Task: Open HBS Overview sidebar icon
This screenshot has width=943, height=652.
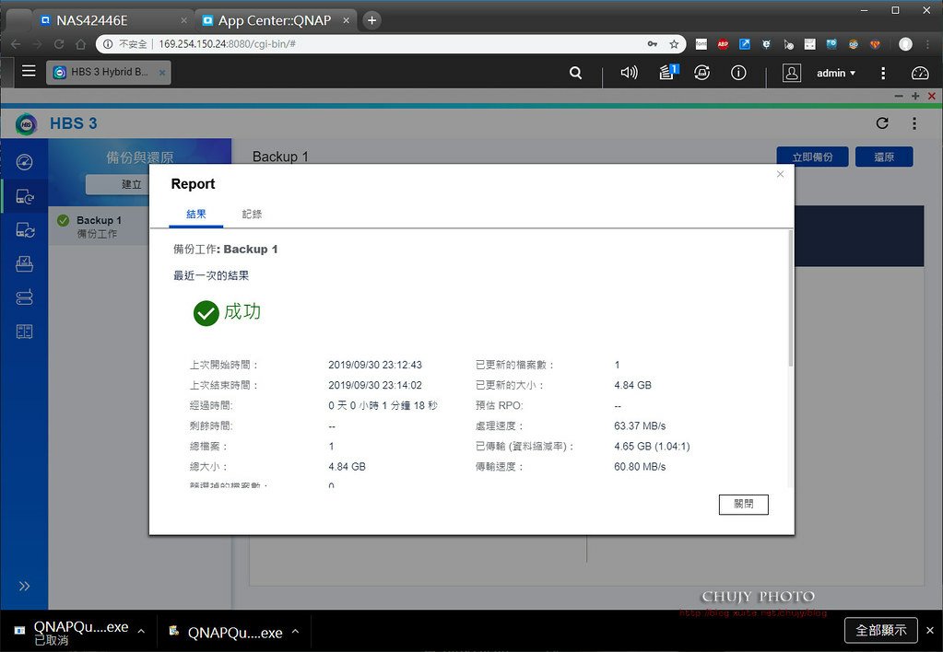Action: 24,162
